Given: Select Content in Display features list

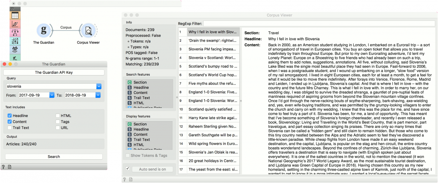Looking at the screenshot, I should point(149,134).
